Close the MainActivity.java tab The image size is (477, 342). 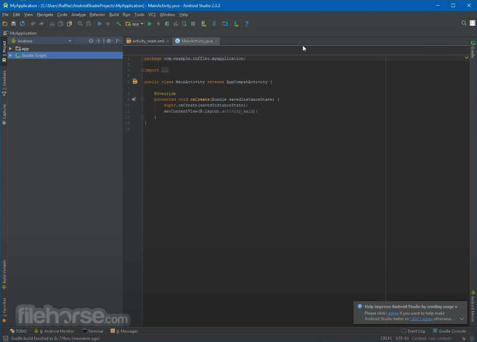[217, 41]
